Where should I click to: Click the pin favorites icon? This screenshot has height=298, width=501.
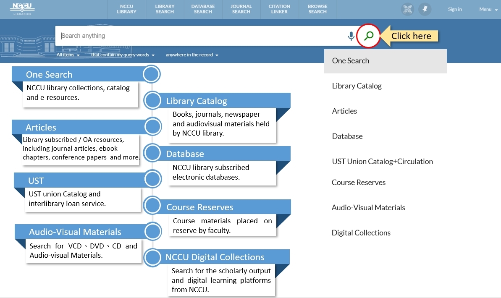point(425,9)
